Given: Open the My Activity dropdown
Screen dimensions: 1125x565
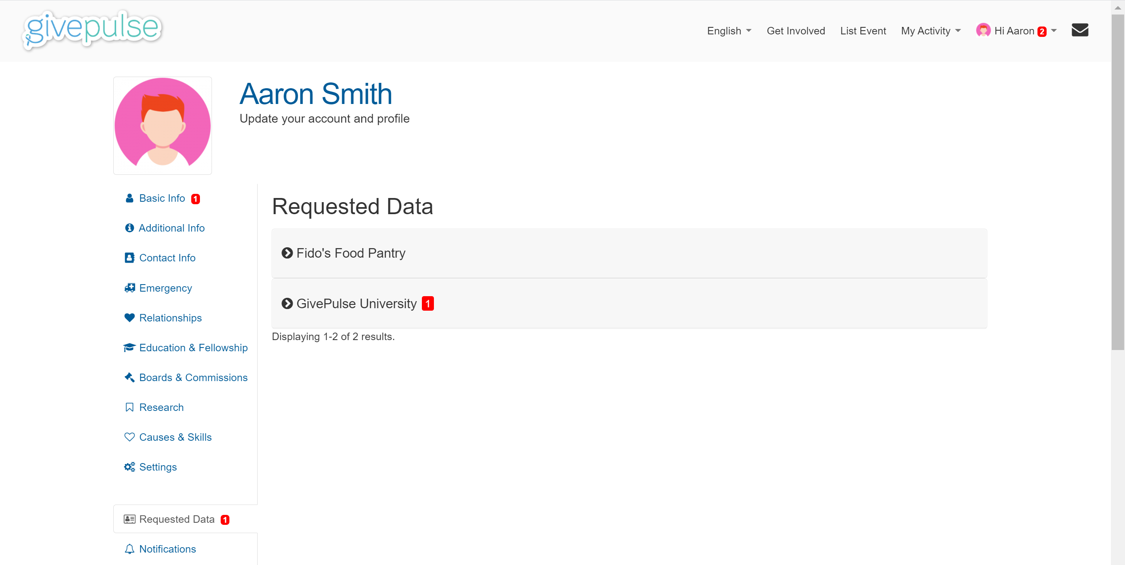Looking at the screenshot, I should tap(931, 31).
